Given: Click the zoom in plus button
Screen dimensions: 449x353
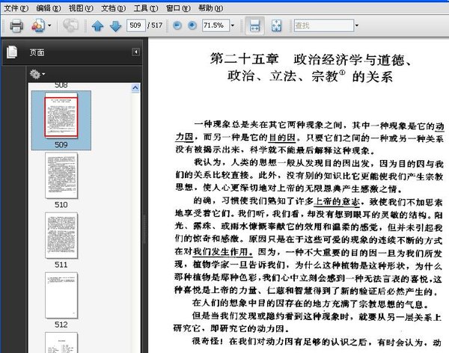Looking at the screenshot, I should [x=192, y=26].
